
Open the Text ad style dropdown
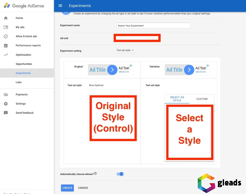[125, 50]
